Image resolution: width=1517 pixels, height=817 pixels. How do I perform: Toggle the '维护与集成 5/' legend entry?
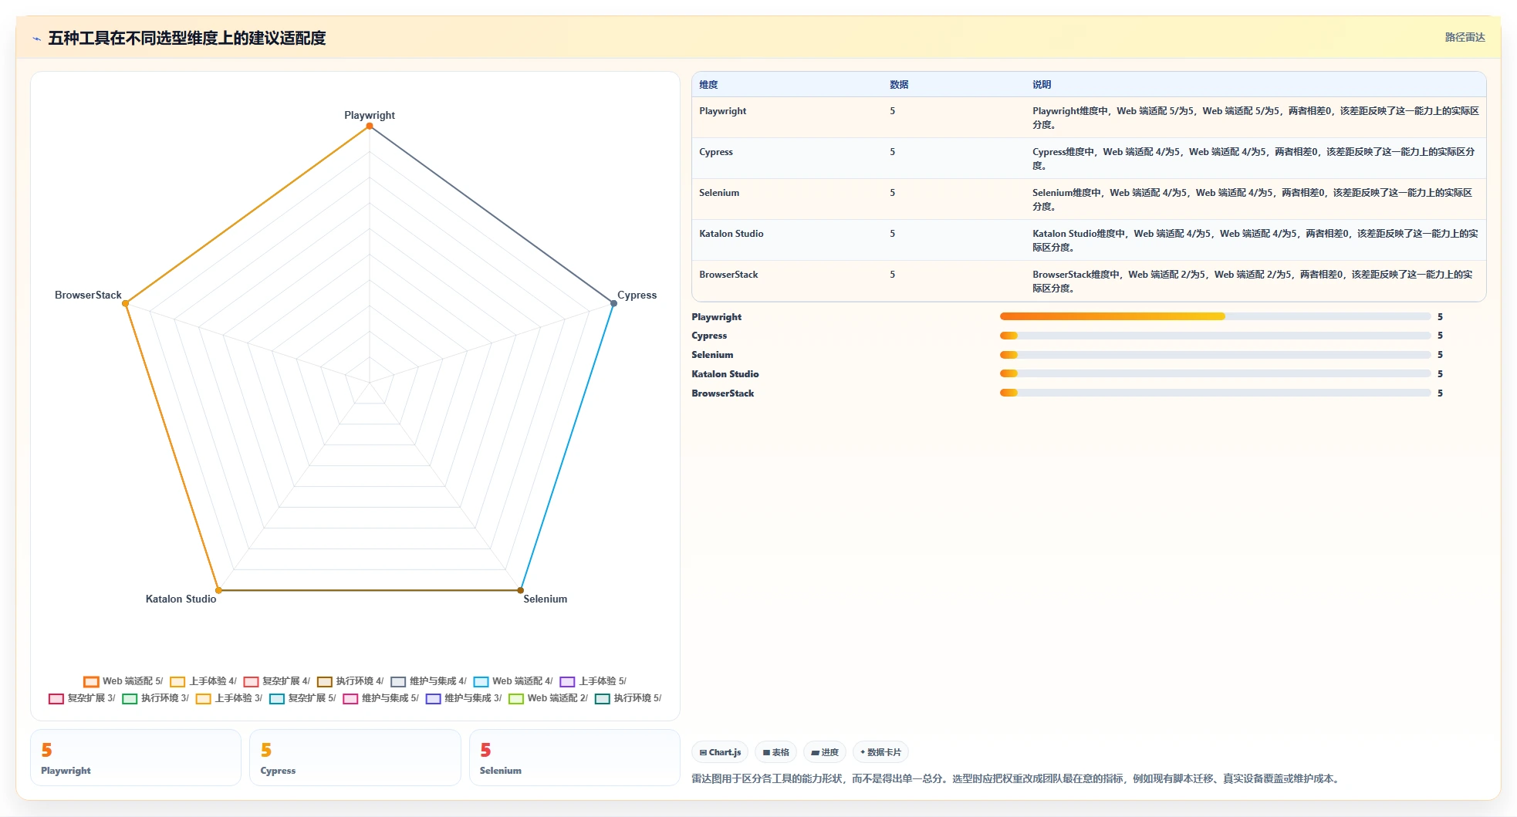click(x=381, y=698)
